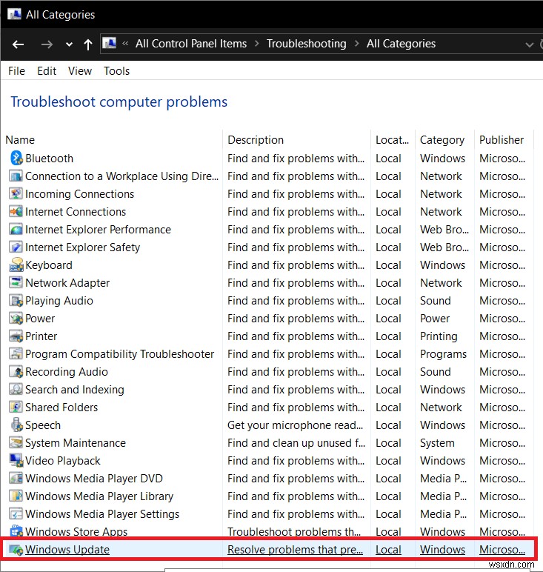Click the Shared Folders icon

[x=16, y=407]
